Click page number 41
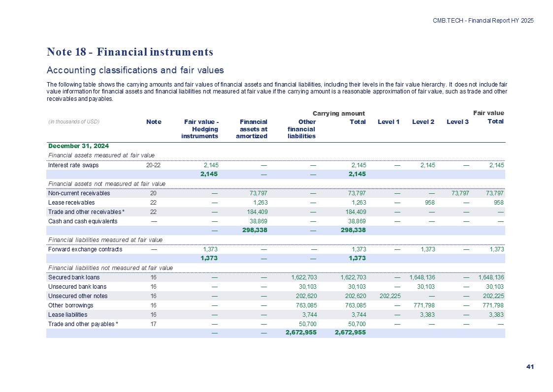553x392 pixels. tap(530, 367)
